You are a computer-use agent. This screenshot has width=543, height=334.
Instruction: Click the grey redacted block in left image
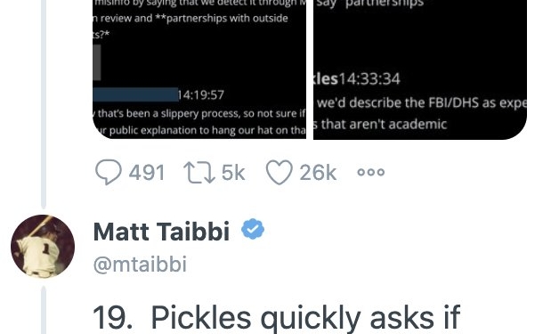pos(97,62)
